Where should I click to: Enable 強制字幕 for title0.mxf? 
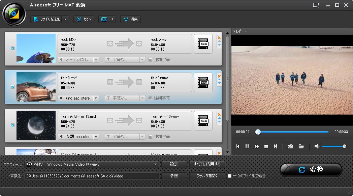tap(150, 98)
